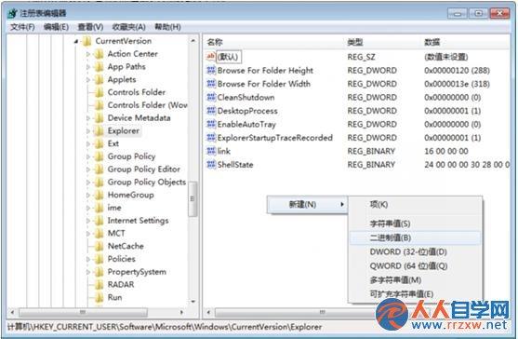Click the REG_SZ type cell

point(362,57)
